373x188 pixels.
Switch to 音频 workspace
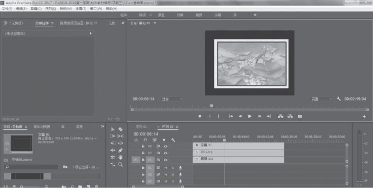point(199,15)
